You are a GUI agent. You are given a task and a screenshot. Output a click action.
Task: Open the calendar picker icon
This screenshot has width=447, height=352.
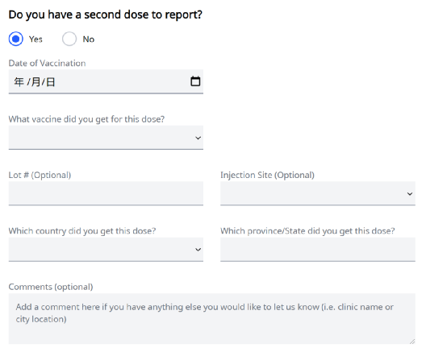pos(195,81)
